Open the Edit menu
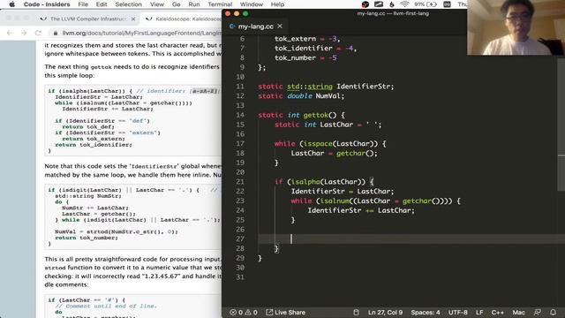The height and width of the screenshot is (318, 565). (x=102, y=4)
